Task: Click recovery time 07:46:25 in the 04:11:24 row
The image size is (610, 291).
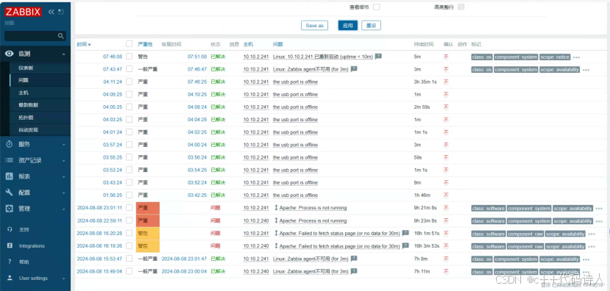Action: [x=197, y=82]
